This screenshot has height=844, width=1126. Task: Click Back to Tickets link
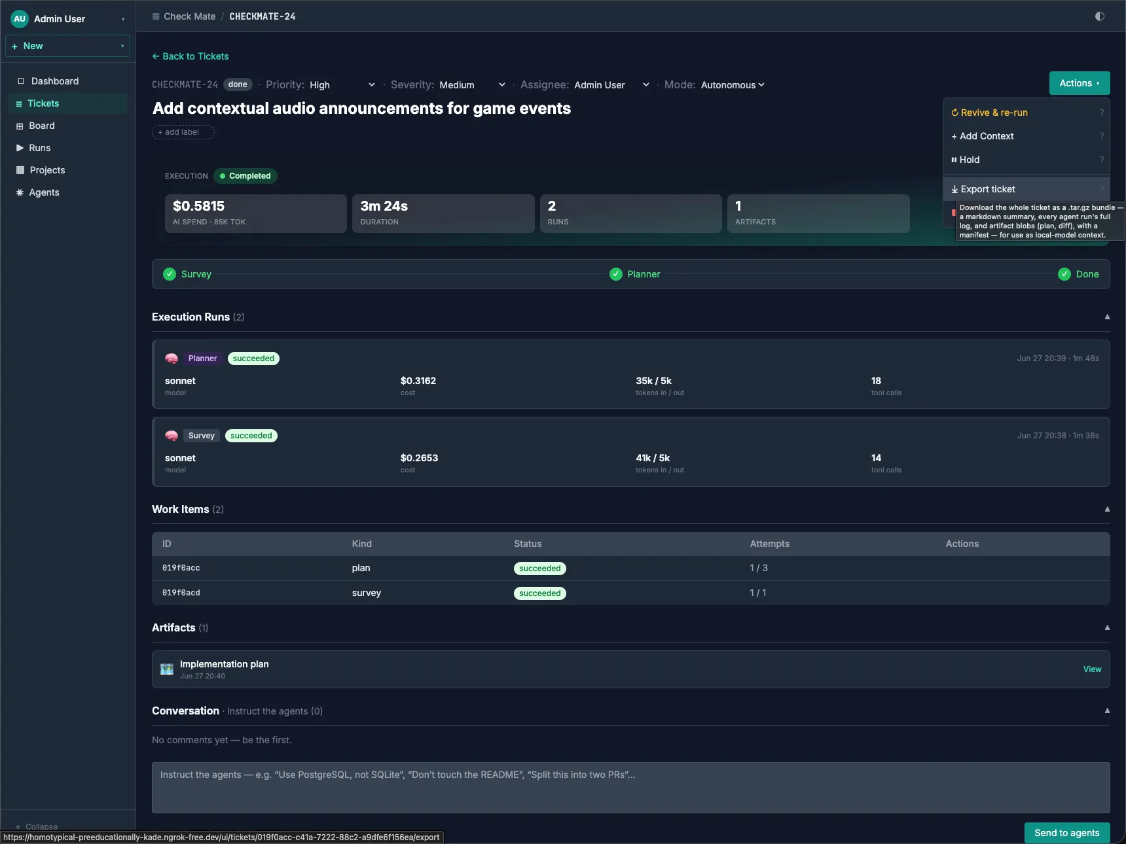[x=191, y=56]
